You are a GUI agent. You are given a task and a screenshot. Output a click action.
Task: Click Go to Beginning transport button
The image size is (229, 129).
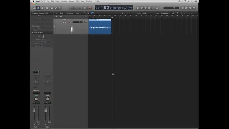pyautogui.click(x=81, y=8)
